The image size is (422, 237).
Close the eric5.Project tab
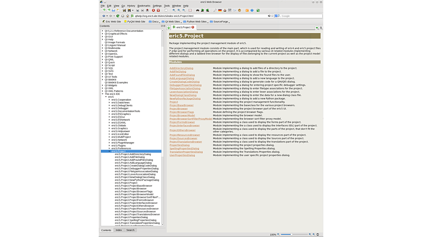point(193,27)
